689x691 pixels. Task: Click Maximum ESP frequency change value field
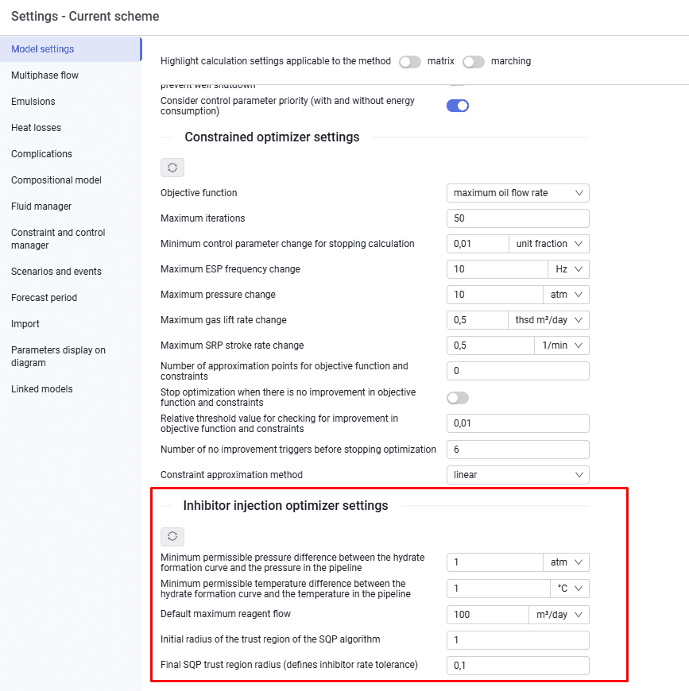pyautogui.click(x=497, y=269)
